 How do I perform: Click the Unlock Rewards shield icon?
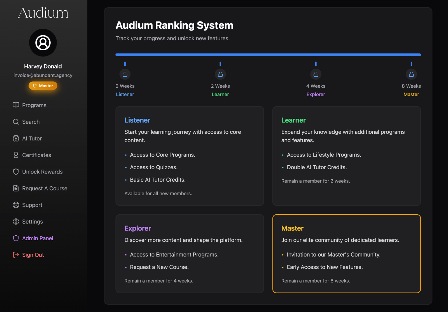[16, 172]
